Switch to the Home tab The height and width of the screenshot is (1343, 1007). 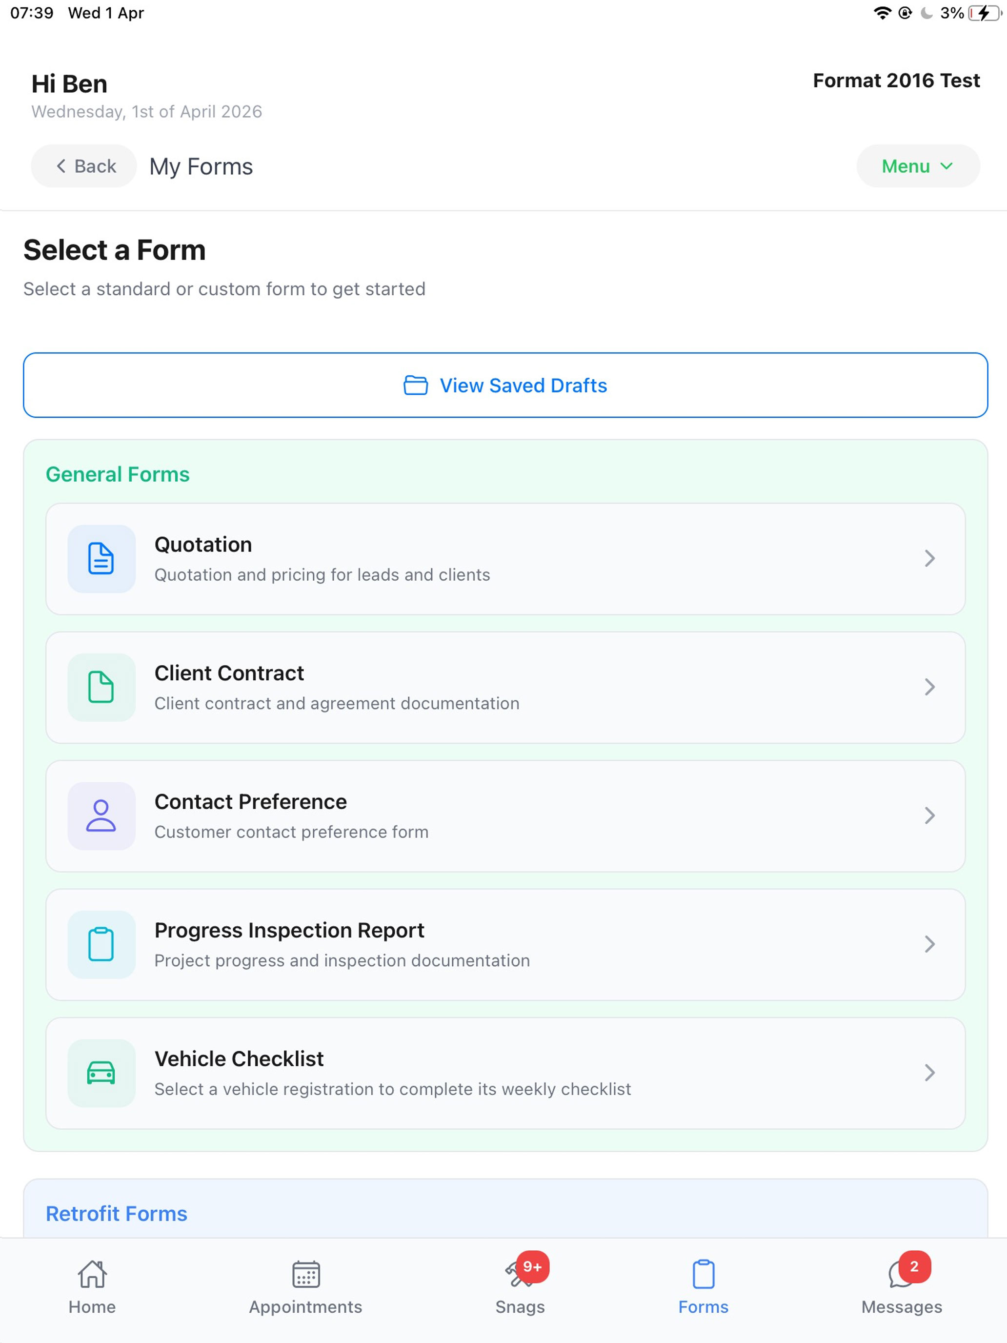pyautogui.click(x=92, y=1287)
